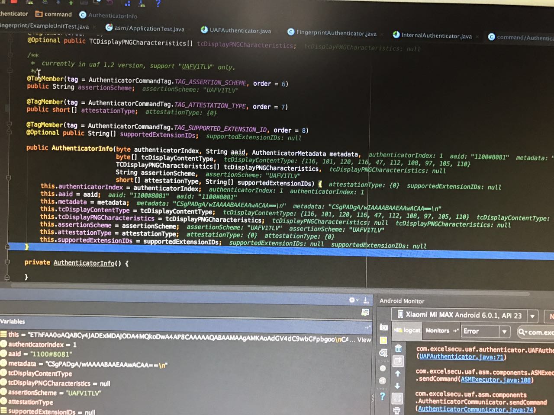Screen dimensions: 554x415
Task: Click the system information capture icon
Action: (383, 353)
